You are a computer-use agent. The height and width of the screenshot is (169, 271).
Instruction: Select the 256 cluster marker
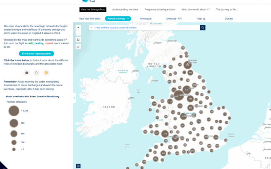tap(199, 121)
